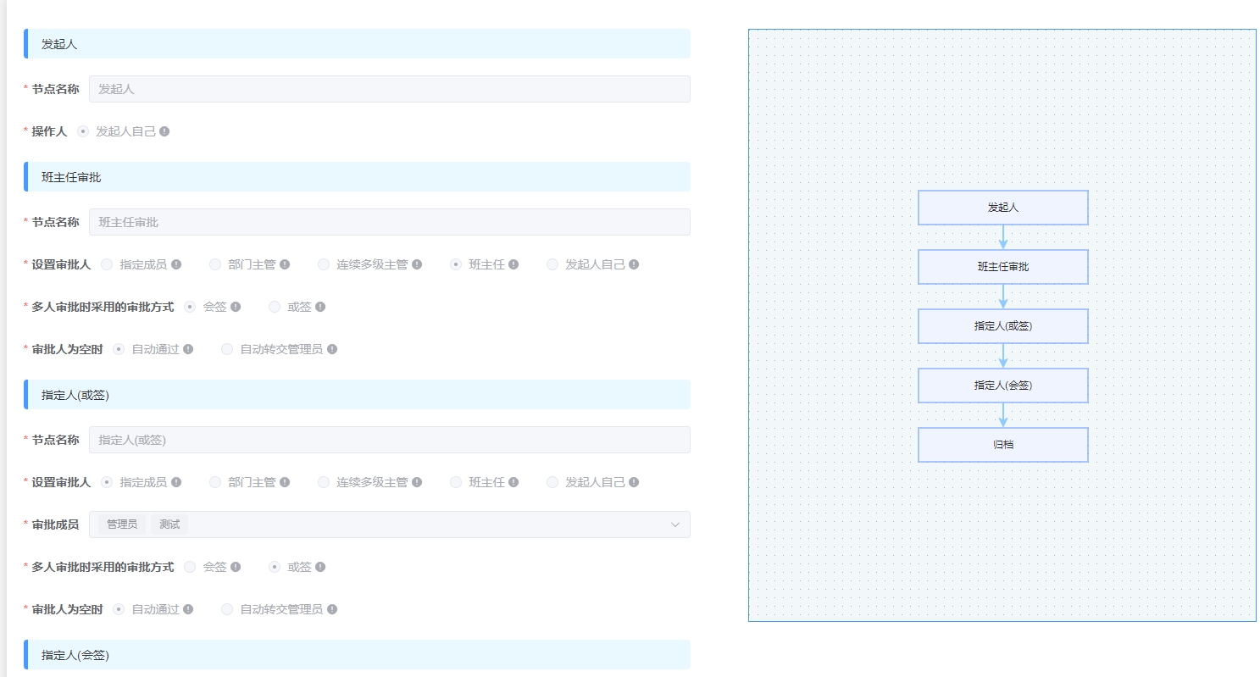This screenshot has width=1260, height=677.
Task: Select 部门主管 as approver in 指定人(或签)
Action: click(214, 481)
